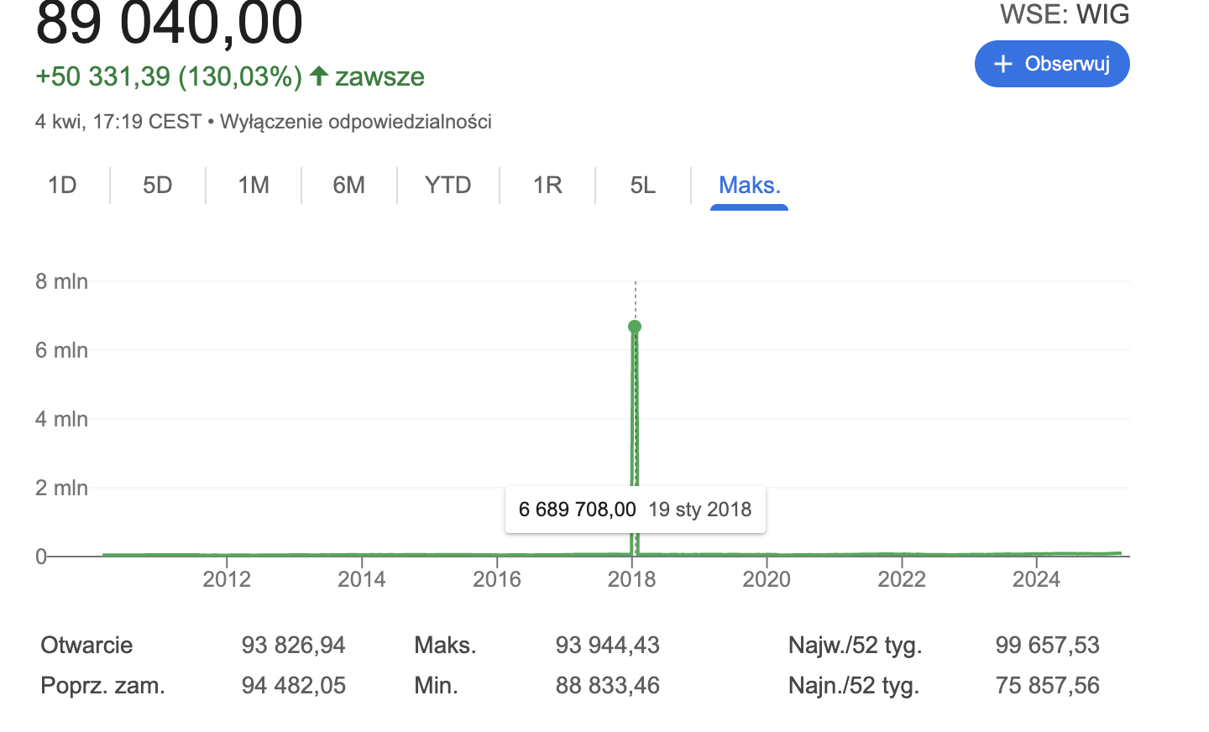
Task: Click the Najw./52 tyg. value 99 657,53
Action: click(1047, 645)
